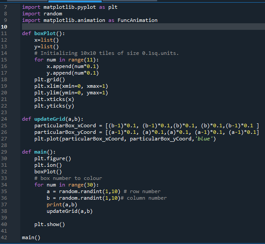The height and width of the screenshot is (244, 265).
Task: Click 'range(11)' in the for loop
Action: coord(82,60)
